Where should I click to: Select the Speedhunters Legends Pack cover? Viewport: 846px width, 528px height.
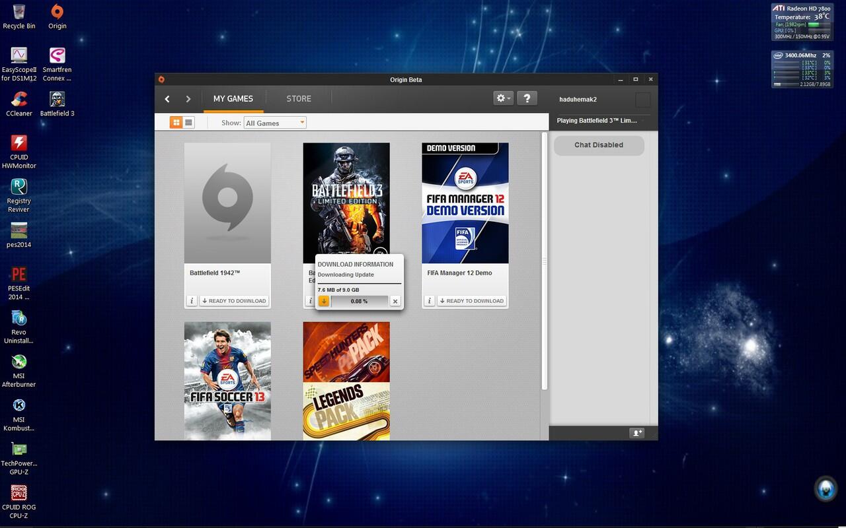click(346, 381)
